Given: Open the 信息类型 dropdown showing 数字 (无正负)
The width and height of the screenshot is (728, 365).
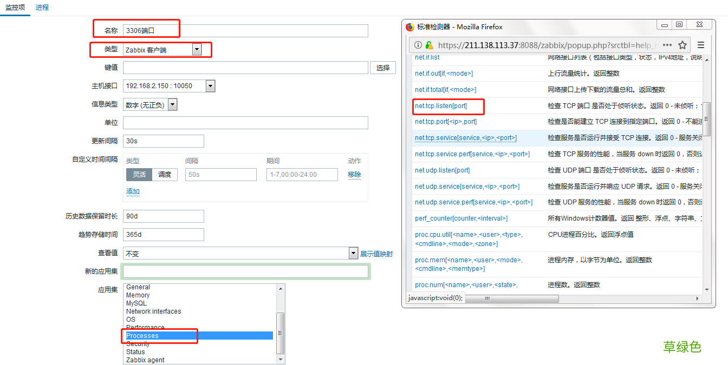Looking at the screenshot, I should click(150, 104).
